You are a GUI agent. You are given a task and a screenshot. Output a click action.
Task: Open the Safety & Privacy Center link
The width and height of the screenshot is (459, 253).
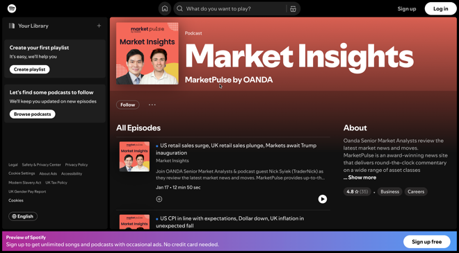(x=41, y=165)
